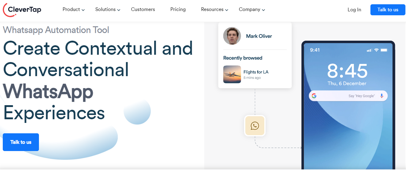Click the signal bars on phone
This screenshot has width=406, height=170.
click(x=369, y=50)
